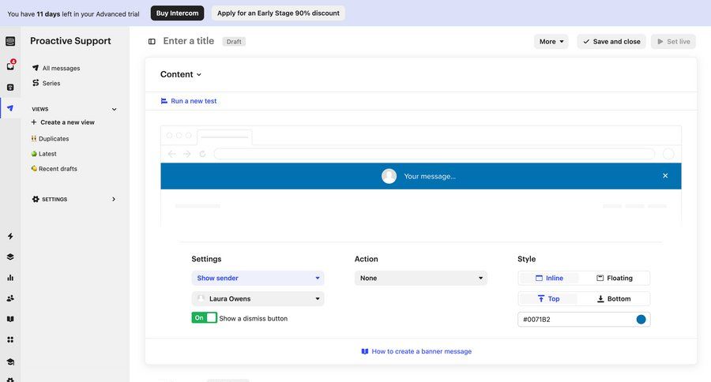Image resolution: width=711 pixels, height=382 pixels.
Task: Open the Knowledge book icon in sidebar
Action: (x=10, y=319)
